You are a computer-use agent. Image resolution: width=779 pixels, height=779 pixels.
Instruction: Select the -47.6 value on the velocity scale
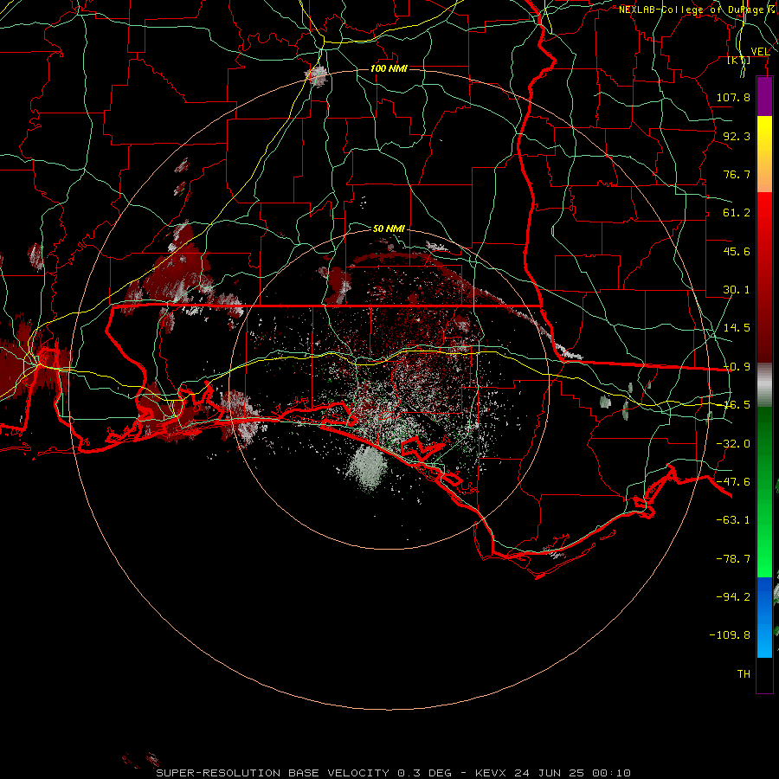click(x=733, y=482)
